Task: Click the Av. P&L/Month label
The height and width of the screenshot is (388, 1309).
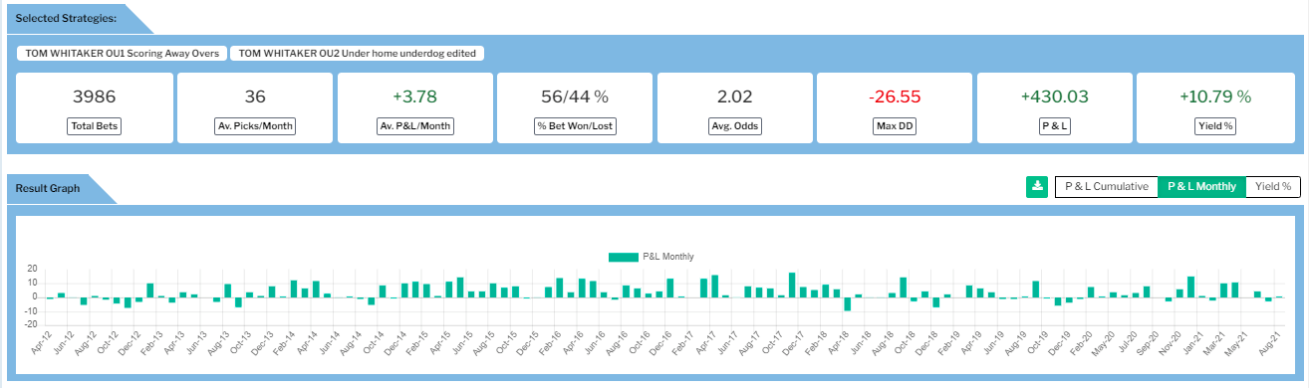Action: [414, 126]
